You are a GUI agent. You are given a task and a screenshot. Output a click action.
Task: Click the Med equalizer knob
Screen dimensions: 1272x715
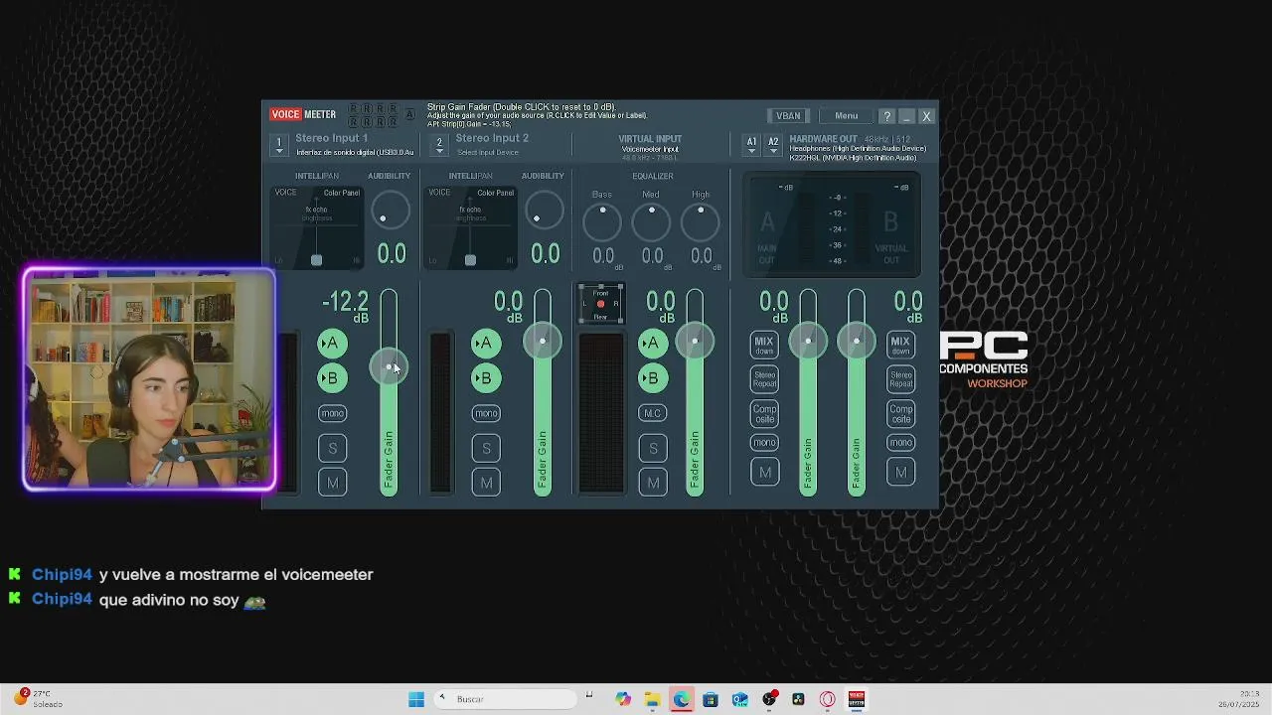tap(651, 221)
